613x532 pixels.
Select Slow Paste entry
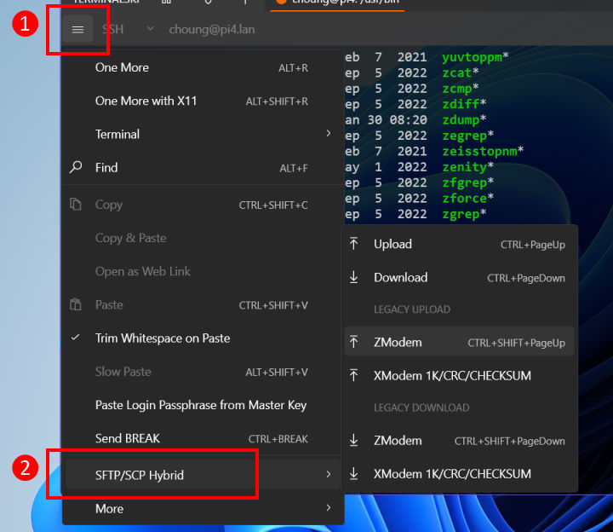click(203, 372)
